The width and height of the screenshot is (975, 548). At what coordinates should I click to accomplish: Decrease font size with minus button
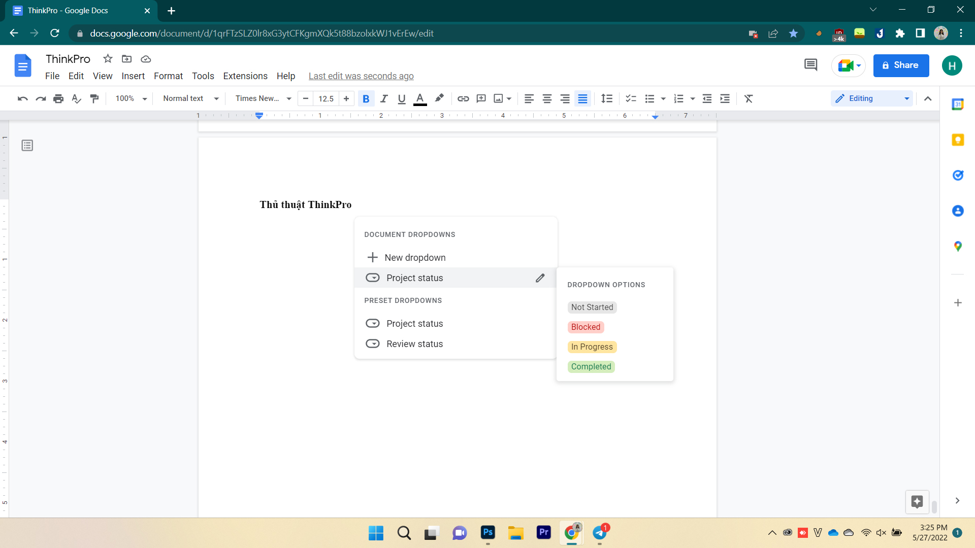point(306,98)
